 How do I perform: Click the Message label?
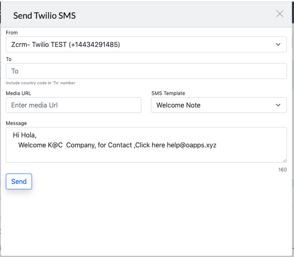pos(16,123)
